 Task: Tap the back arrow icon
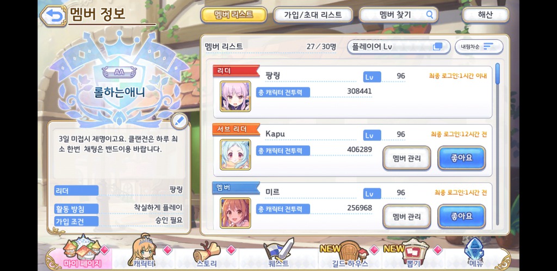(54, 16)
